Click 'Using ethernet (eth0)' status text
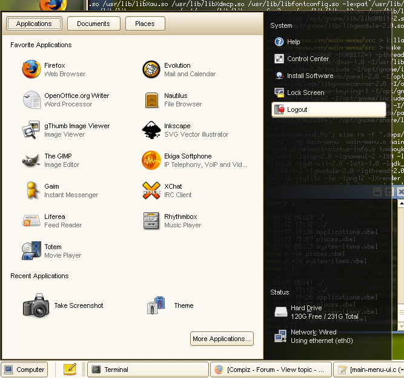 [322, 341]
